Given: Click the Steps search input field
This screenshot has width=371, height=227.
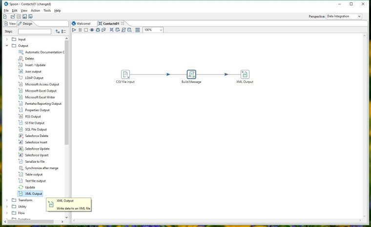Looking at the screenshot, I should (35, 32).
